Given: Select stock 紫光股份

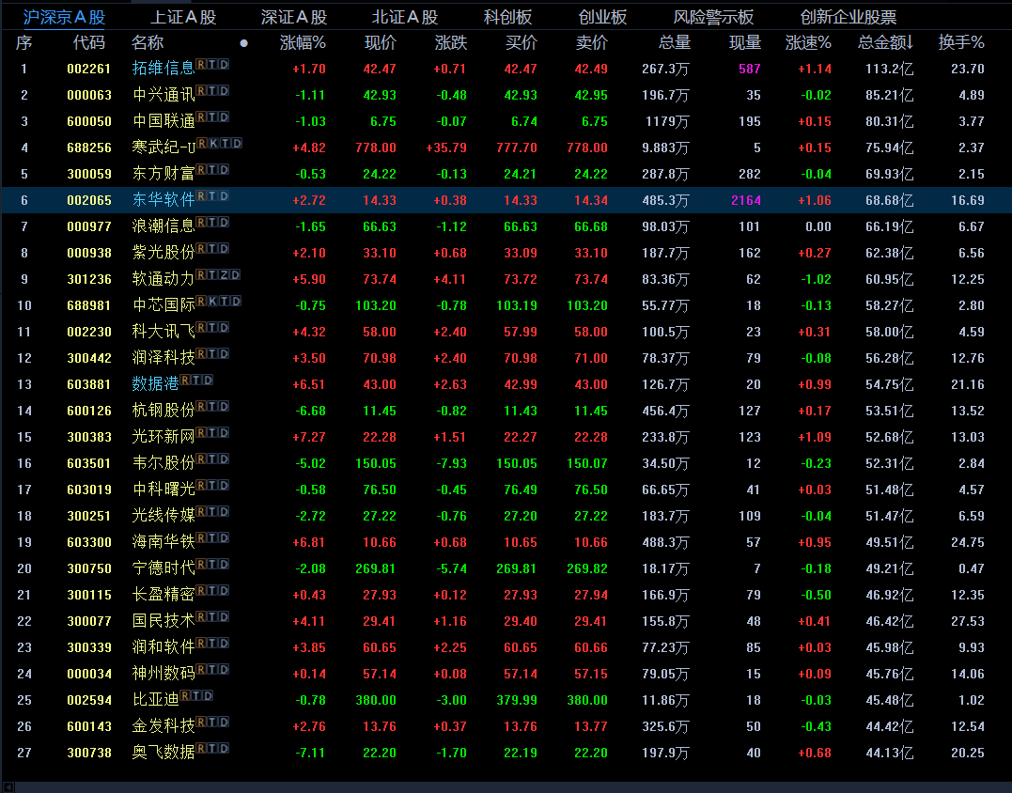Looking at the screenshot, I should point(163,253).
